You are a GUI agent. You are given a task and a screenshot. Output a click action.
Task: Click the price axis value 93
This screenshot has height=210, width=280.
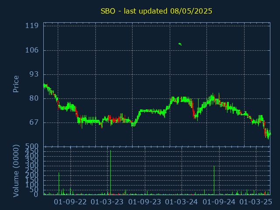click(34, 74)
